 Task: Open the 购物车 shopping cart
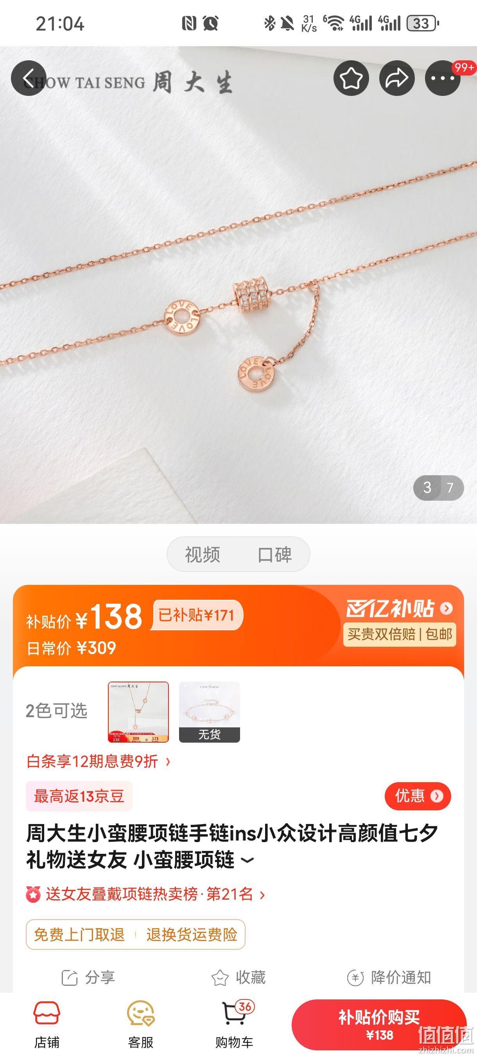click(235, 1025)
